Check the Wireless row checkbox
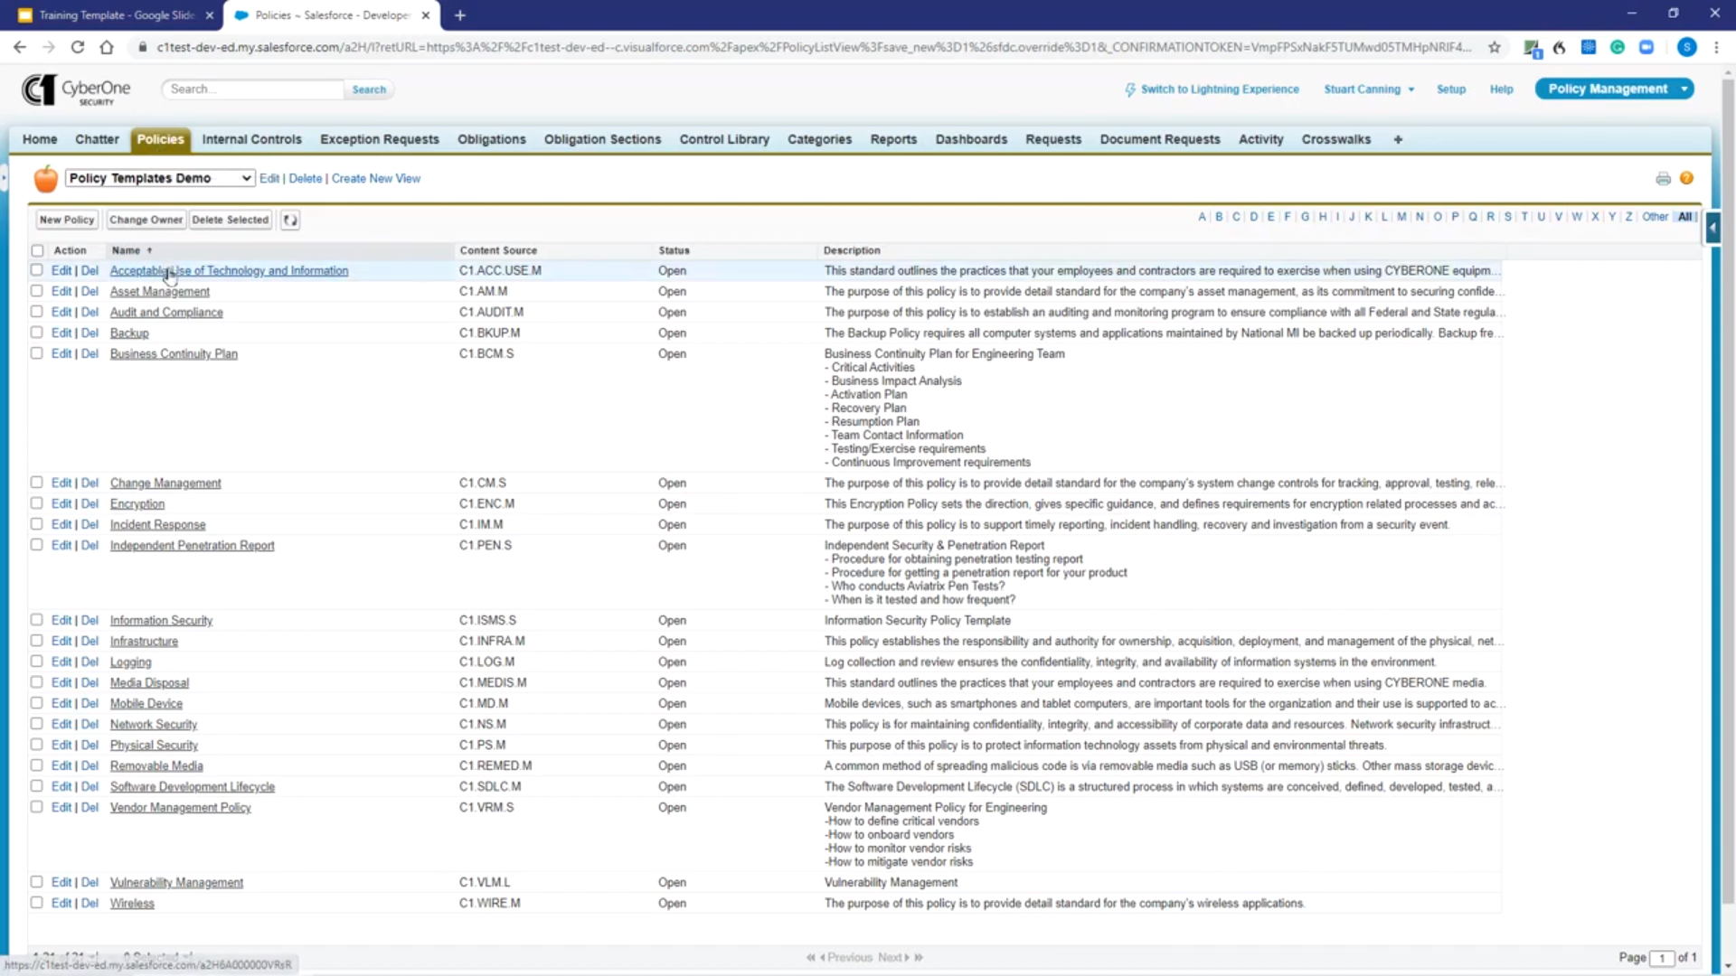 pyautogui.click(x=36, y=903)
